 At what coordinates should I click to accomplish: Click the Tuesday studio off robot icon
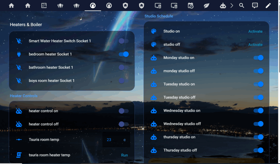click(154, 97)
